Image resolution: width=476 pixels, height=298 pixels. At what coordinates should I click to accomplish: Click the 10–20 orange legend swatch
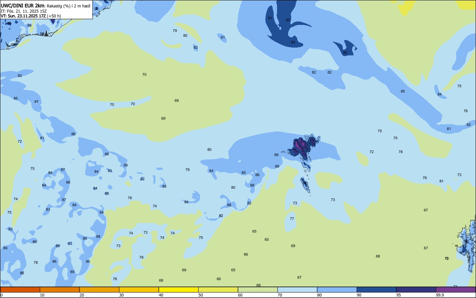coord(59,289)
